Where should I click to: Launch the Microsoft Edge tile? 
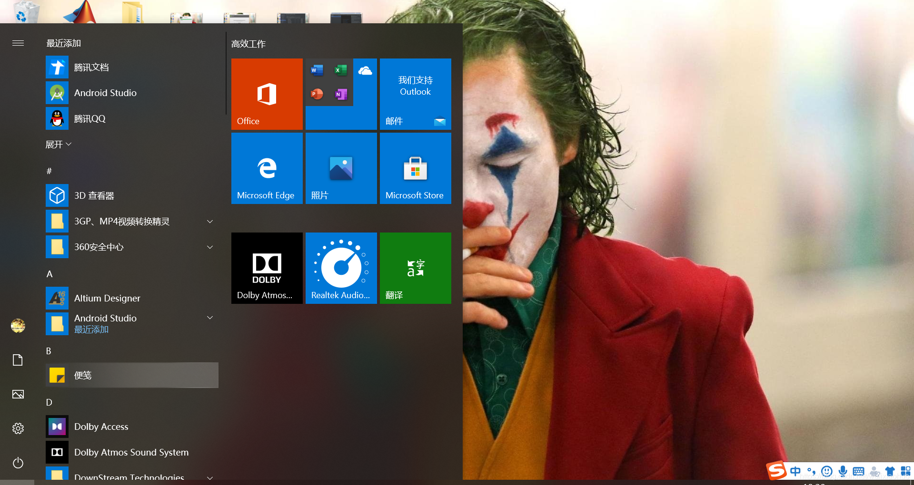click(267, 168)
